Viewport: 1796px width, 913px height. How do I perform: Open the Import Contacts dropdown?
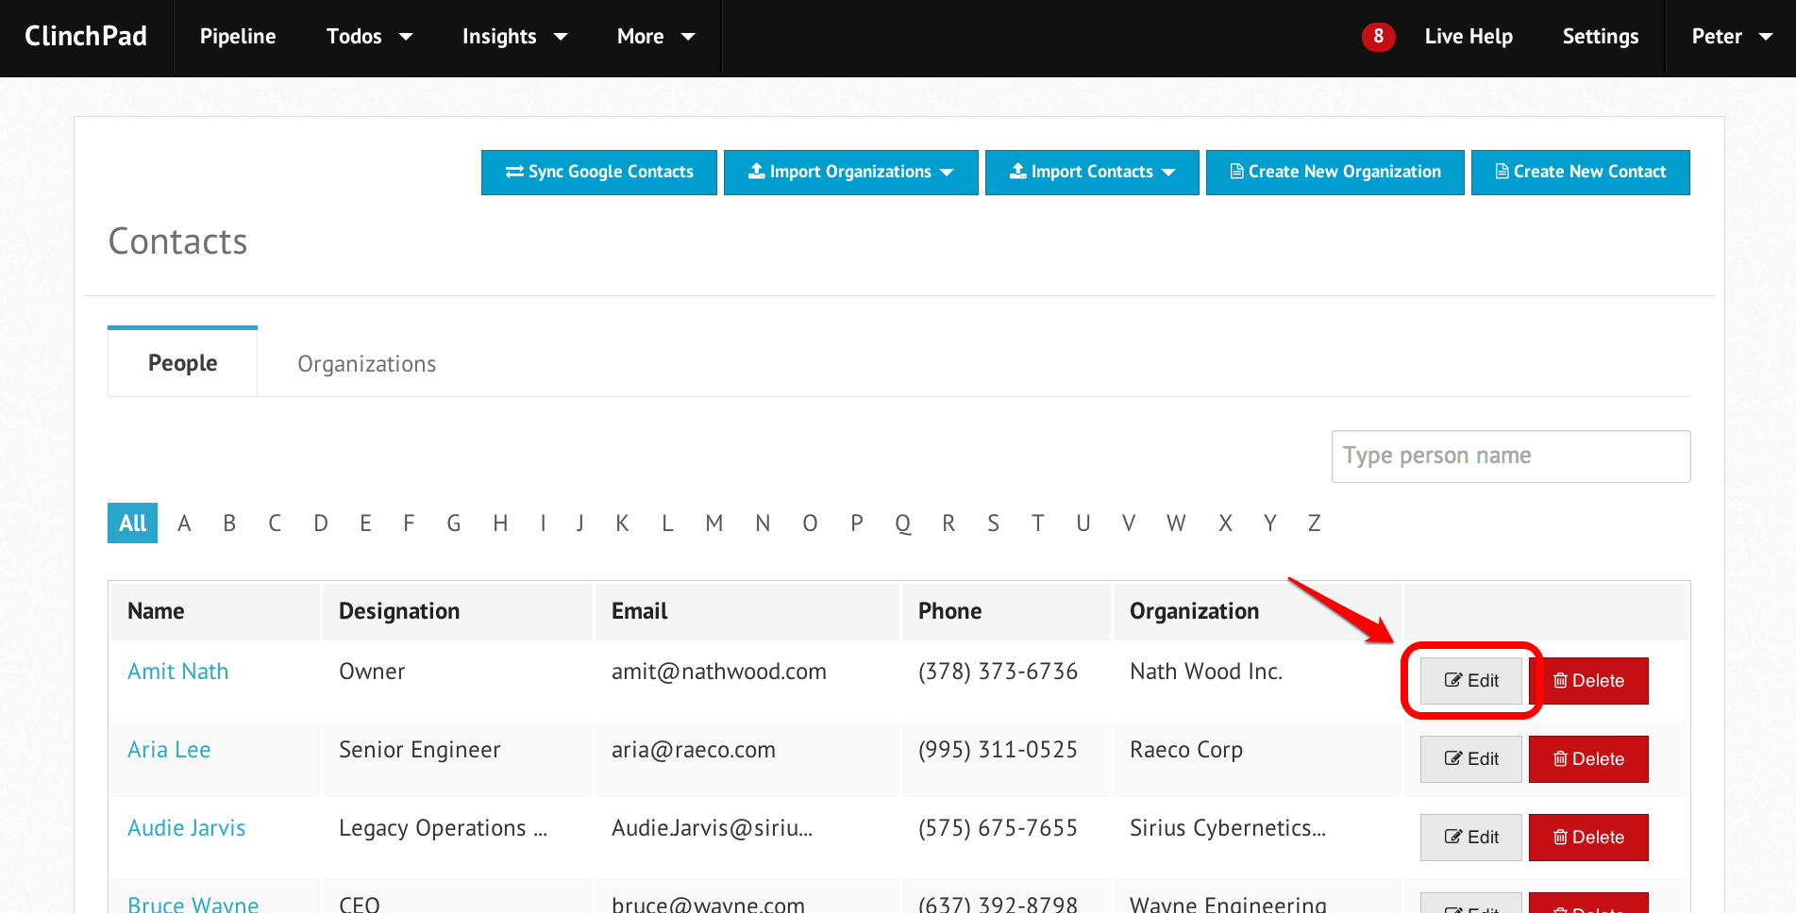(x=1092, y=173)
